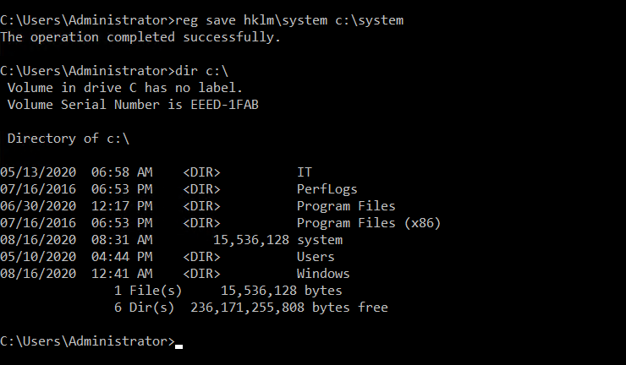
Task: Click the Users directory entry
Action: 316,257
